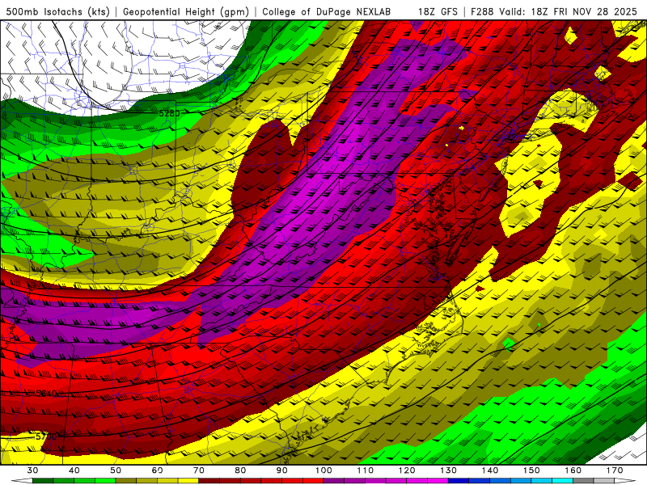Click the 5700 height contour label
Image resolution: width=647 pixels, height=485 pixels.
click(46, 436)
